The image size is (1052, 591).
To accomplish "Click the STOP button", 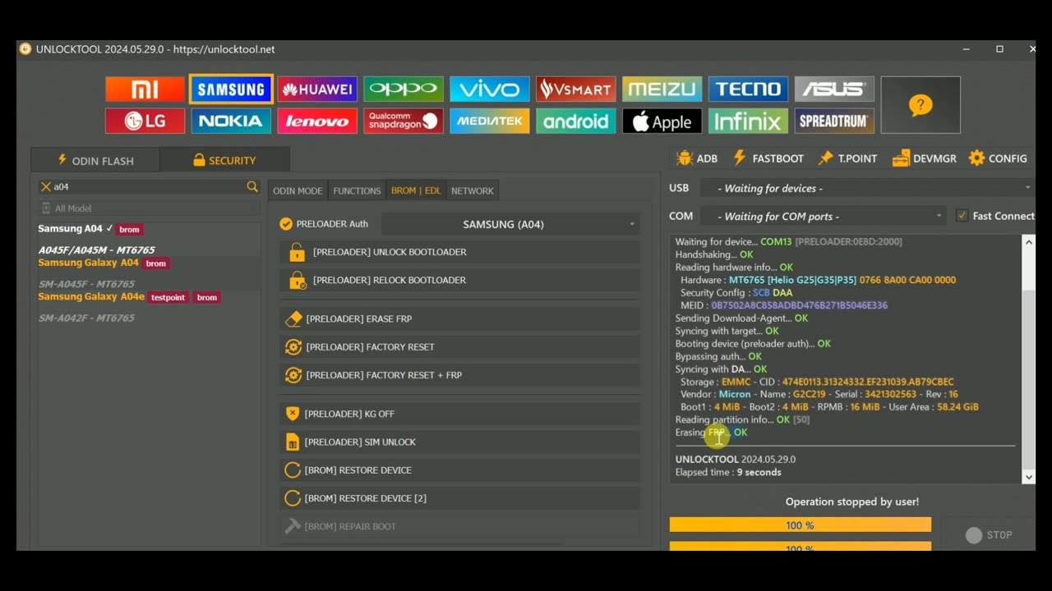I will pos(989,535).
